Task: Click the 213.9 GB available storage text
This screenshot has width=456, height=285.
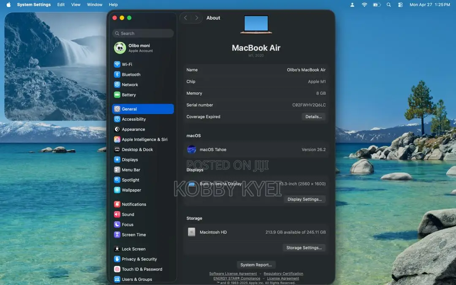Action: [296, 232]
